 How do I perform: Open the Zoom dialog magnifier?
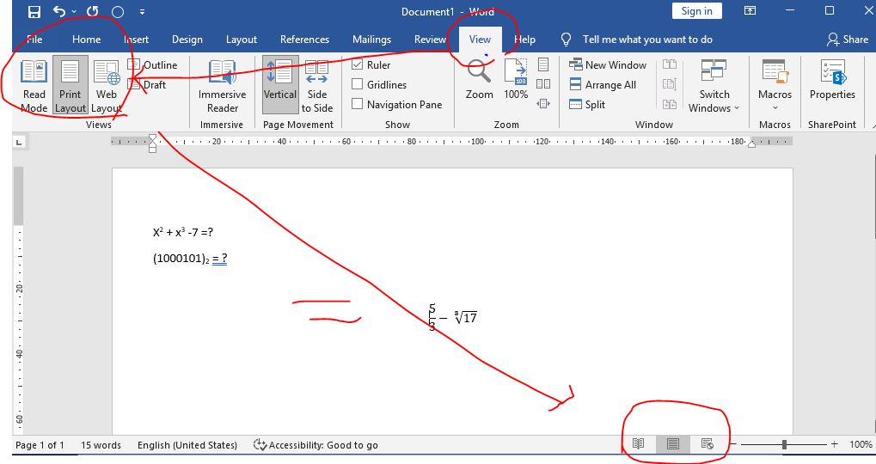tap(479, 80)
